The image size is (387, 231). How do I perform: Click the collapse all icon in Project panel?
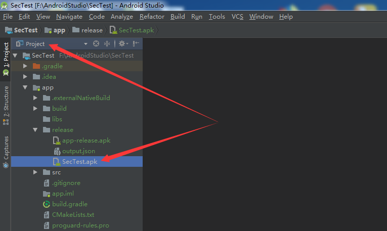click(107, 44)
